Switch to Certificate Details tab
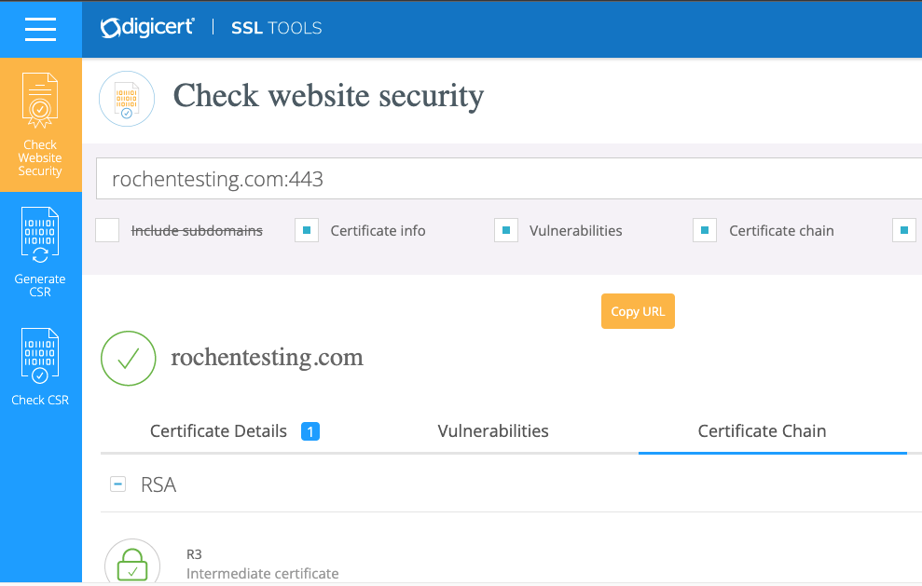The height and width of the screenshot is (586, 922). click(235, 430)
